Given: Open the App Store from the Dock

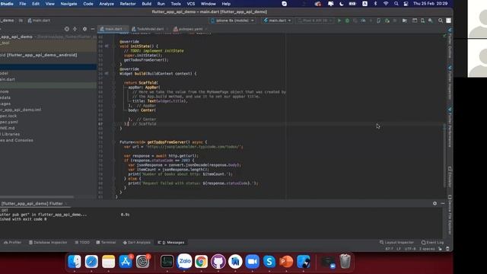Looking at the screenshot, I should pos(126,262).
